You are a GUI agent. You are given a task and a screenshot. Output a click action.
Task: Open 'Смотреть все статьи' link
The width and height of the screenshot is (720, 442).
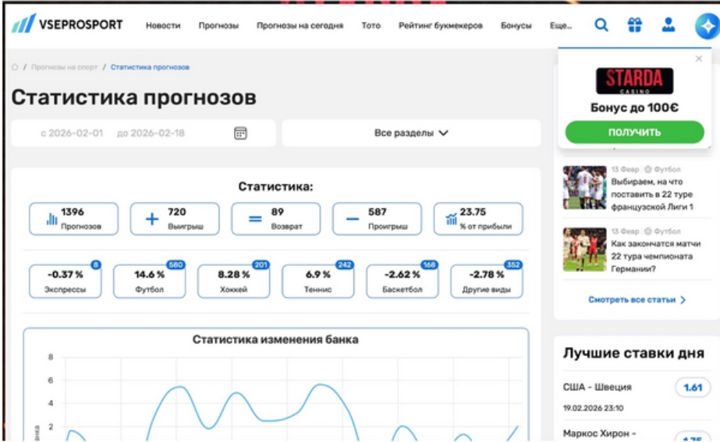coord(637,299)
